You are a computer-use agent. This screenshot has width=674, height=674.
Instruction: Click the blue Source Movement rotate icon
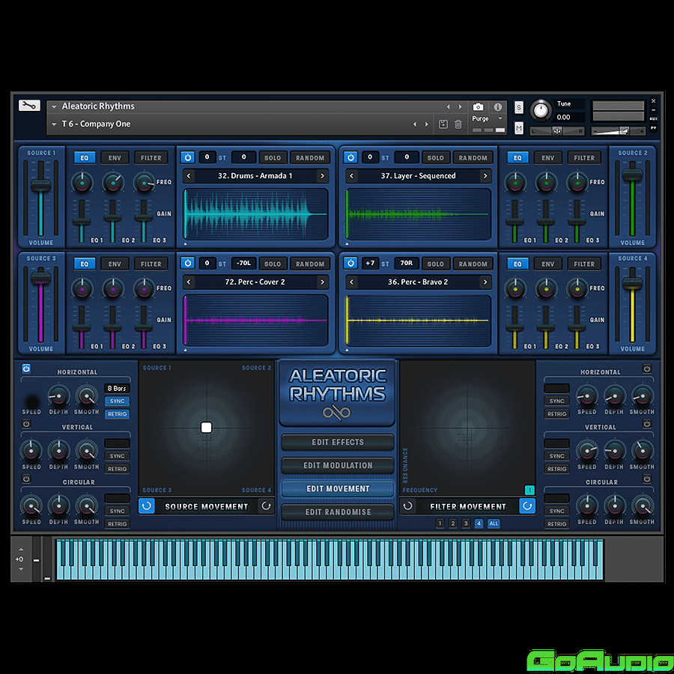point(147,506)
